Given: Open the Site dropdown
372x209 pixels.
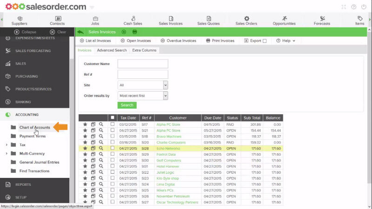Looking at the screenshot, I should [x=143, y=85].
